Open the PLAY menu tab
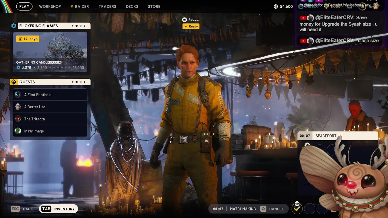This screenshot has height=218, width=388. point(24,6)
